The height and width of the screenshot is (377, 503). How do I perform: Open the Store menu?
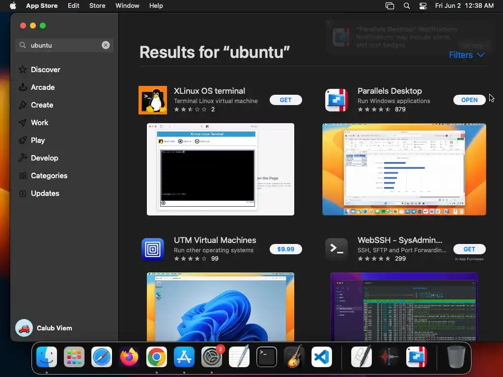point(97,6)
